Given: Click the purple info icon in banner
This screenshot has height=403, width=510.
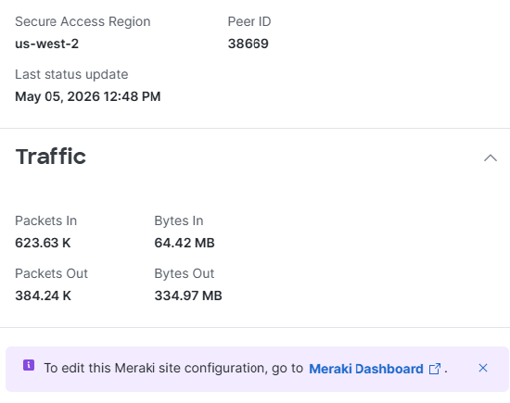Looking at the screenshot, I should [29, 365].
